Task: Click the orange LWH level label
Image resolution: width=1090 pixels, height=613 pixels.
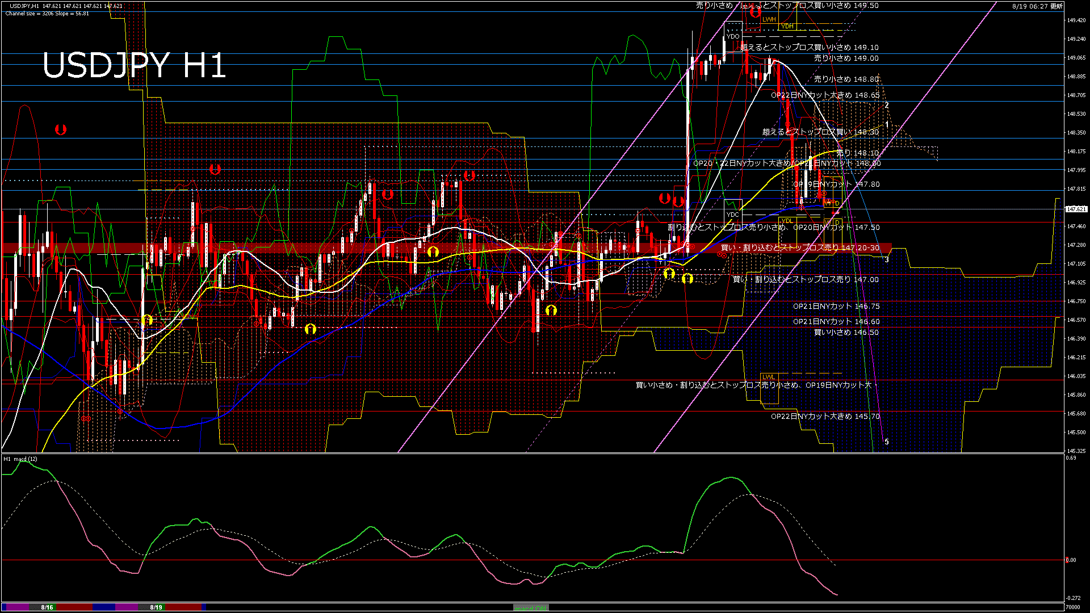Action: tap(769, 19)
